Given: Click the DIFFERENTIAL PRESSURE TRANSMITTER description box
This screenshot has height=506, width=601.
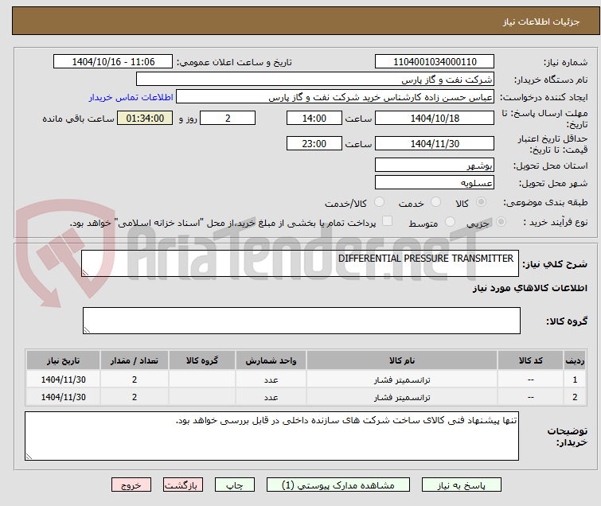Looking at the screenshot, I should (300, 263).
